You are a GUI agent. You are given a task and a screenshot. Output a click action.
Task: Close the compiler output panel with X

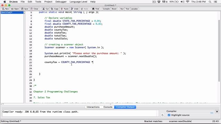click(217, 112)
